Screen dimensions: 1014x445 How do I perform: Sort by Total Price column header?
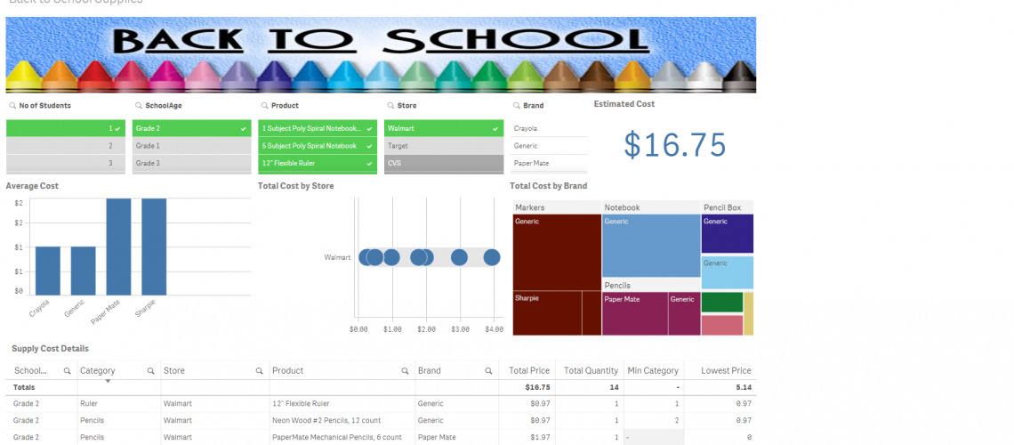[529, 370]
